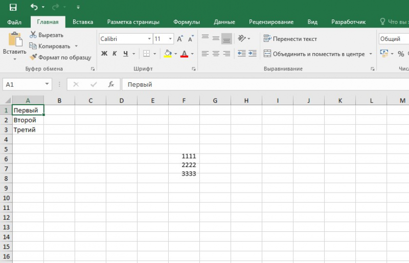
Task: Go to the Рецензирование tab
Action: pyautogui.click(x=271, y=22)
